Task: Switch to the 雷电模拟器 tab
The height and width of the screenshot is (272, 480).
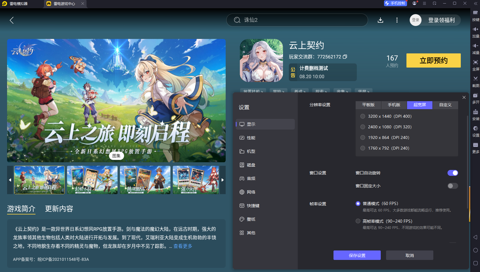Action: (18, 4)
